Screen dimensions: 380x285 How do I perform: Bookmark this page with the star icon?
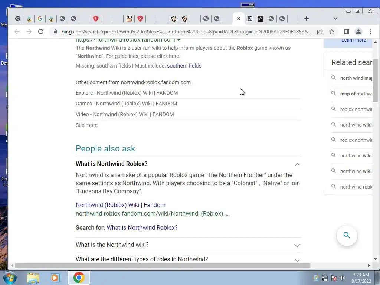pos(332,32)
